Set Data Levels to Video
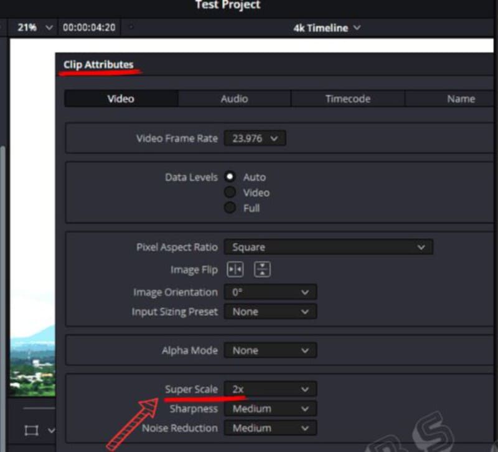Image resolution: width=498 pixels, height=452 pixels. point(231,193)
